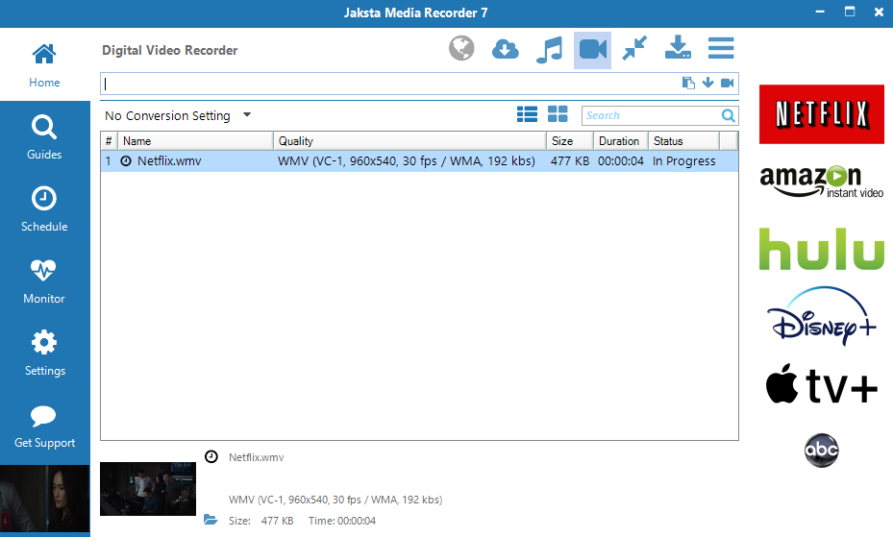Open the Settings section

click(x=44, y=354)
